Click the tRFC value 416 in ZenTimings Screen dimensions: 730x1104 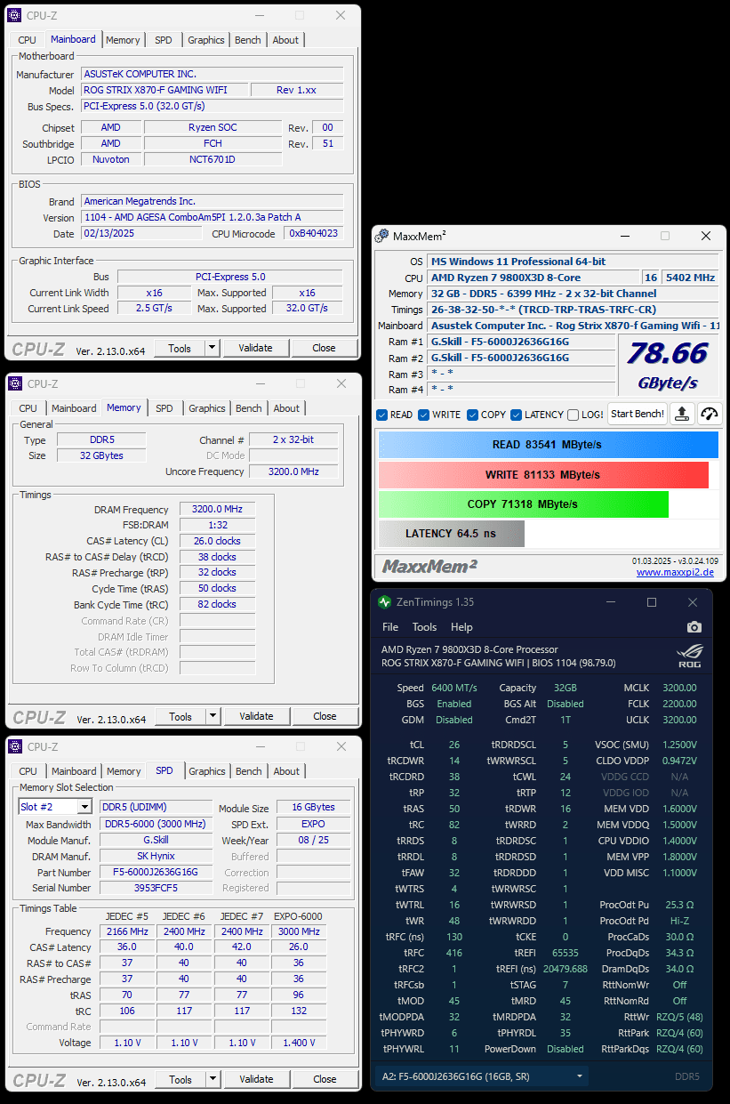453,953
